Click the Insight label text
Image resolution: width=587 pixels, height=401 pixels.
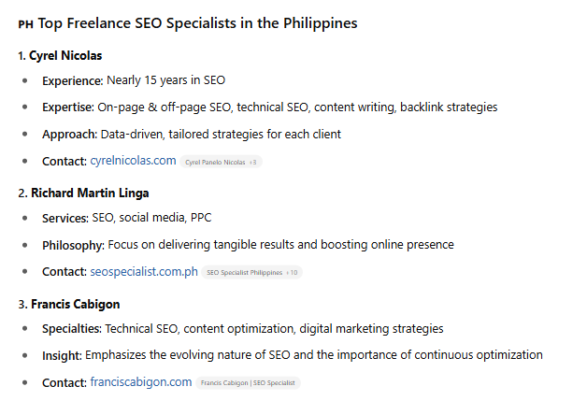[63, 355]
